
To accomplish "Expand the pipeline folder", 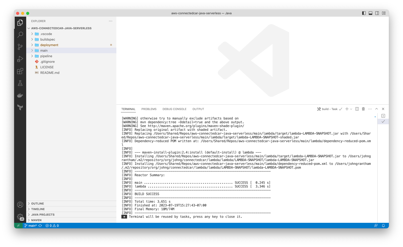I will [32, 56].
